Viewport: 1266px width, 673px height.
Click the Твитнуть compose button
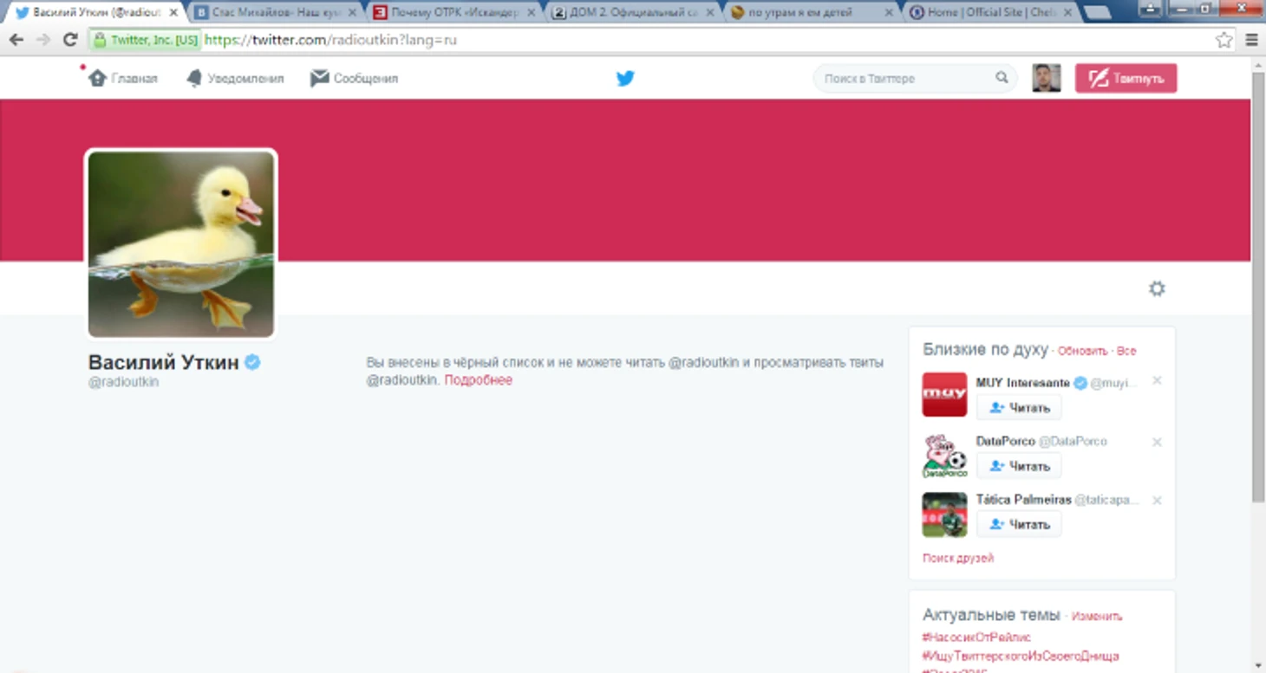[x=1126, y=78]
